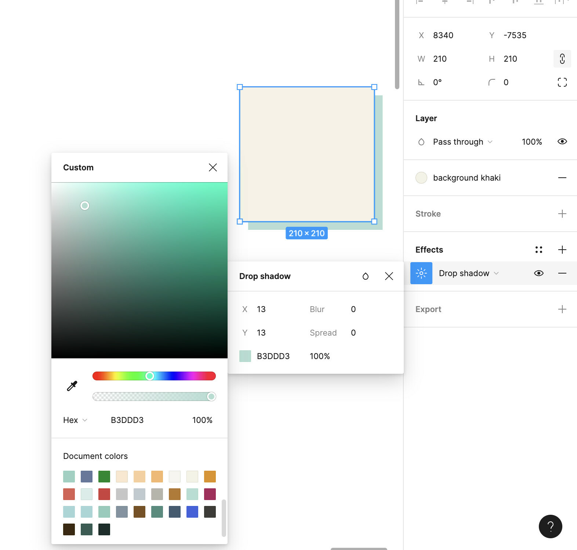
Task: Click the properties panel vertical scrollbar
Action: [x=397, y=44]
